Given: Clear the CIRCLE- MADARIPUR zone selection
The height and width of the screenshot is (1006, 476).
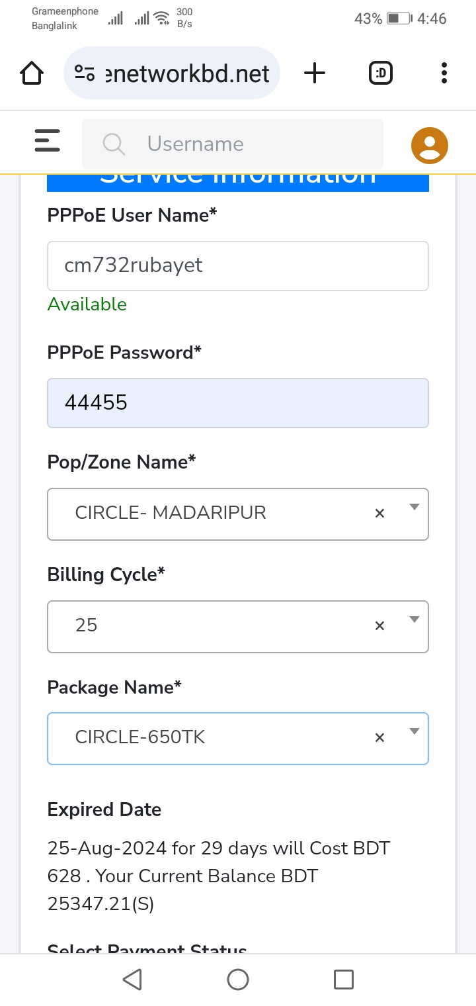Looking at the screenshot, I should tap(379, 513).
